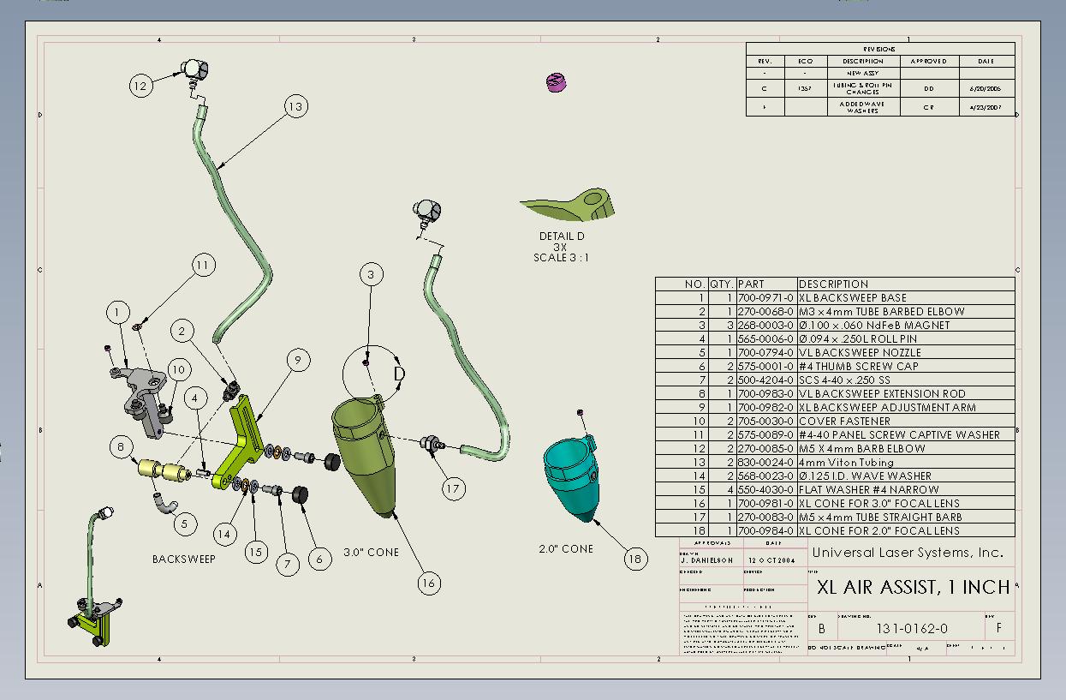The image size is (1066, 700).
Task: Select balloon 13 on the Viton tubing
Action: 295,106
